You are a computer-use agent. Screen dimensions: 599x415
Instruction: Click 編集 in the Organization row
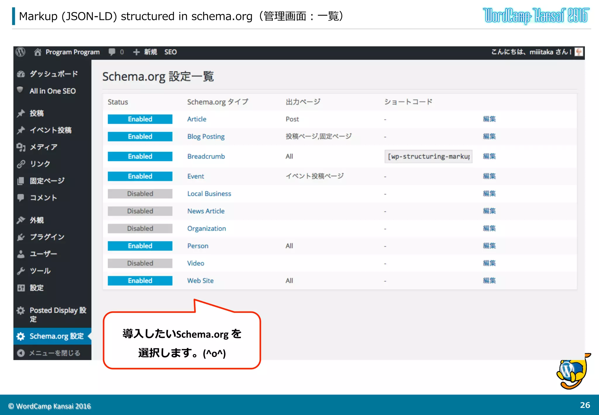(489, 228)
